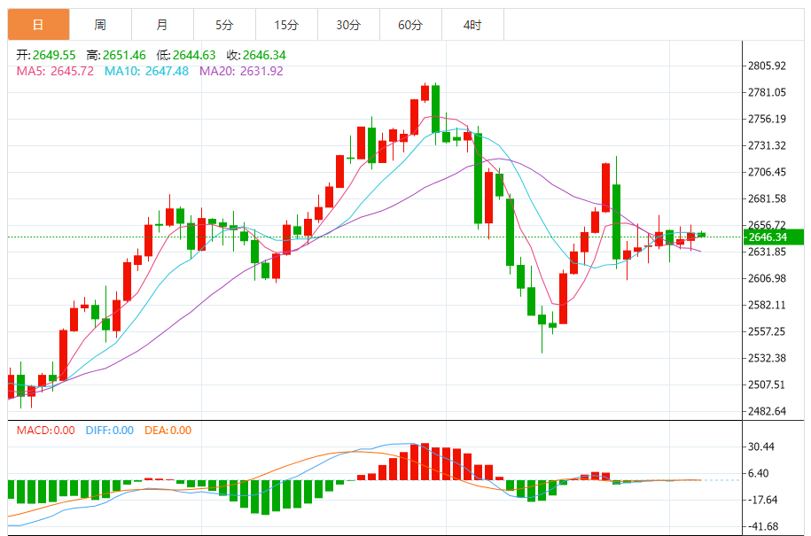This screenshot has height=536, width=811.
Task: Click the MA10 2647.48 indicator label
Action: pyautogui.click(x=146, y=71)
